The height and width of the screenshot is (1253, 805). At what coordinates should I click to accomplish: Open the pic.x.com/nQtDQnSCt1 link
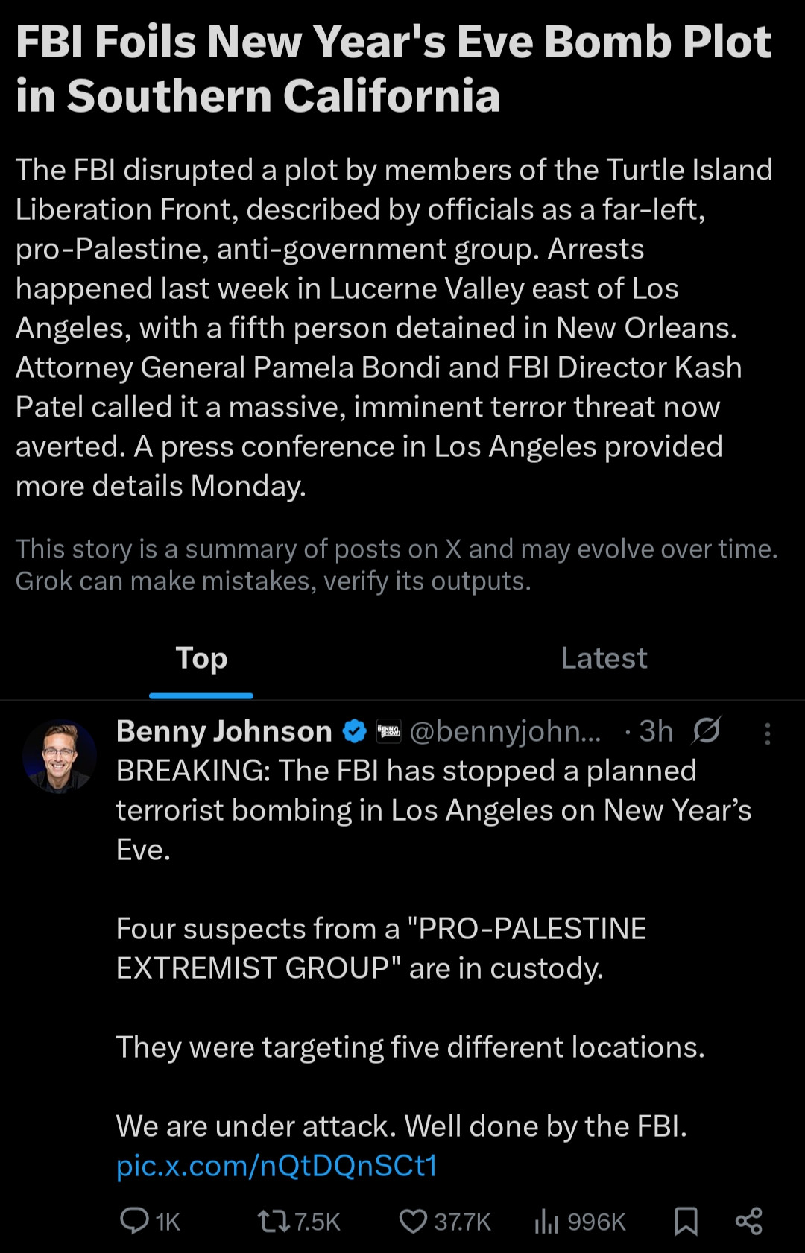click(x=277, y=1166)
